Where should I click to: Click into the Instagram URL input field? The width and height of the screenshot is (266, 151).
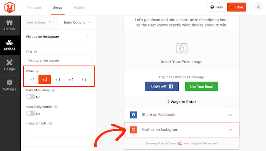[x=59, y=132]
